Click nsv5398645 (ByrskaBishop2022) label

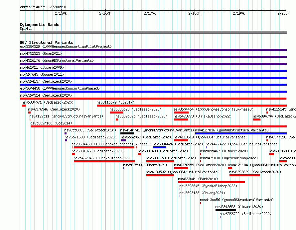coord(208,186)
